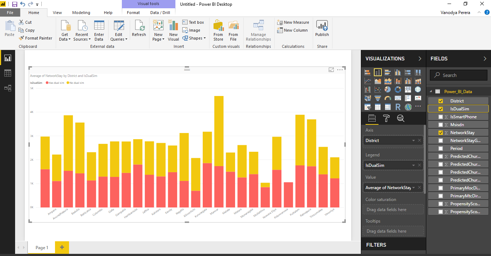491x256 pixels.
Task: Open the District dropdown in Axis well
Action: coord(414,140)
